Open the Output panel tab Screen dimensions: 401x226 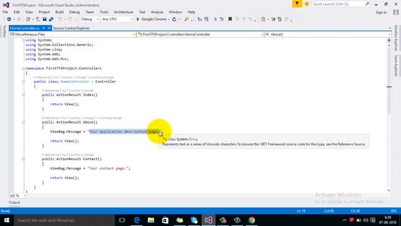[x=14, y=202]
